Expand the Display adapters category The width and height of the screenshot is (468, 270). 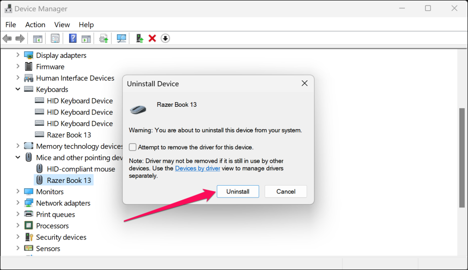[18, 55]
